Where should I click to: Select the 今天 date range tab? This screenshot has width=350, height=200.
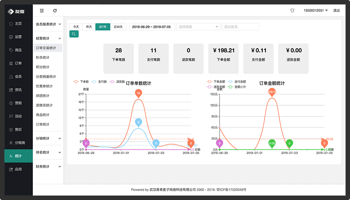point(76,27)
